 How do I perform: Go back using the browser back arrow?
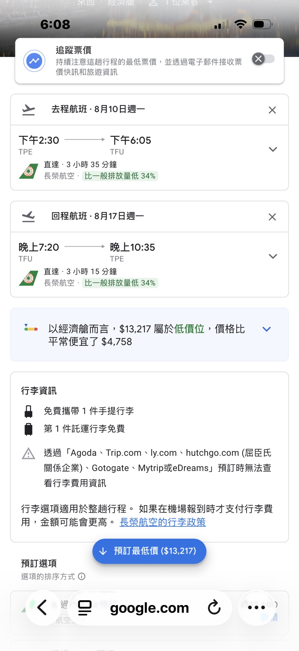click(42, 608)
